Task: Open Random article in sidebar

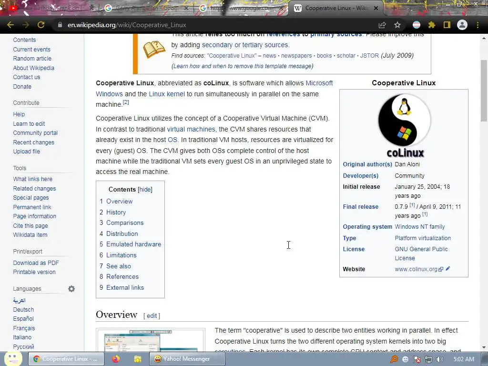Action: pos(32,59)
